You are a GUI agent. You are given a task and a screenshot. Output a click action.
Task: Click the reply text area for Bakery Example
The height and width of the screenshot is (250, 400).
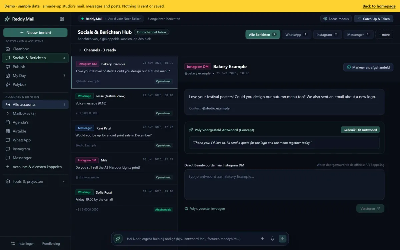click(x=284, y=185)
